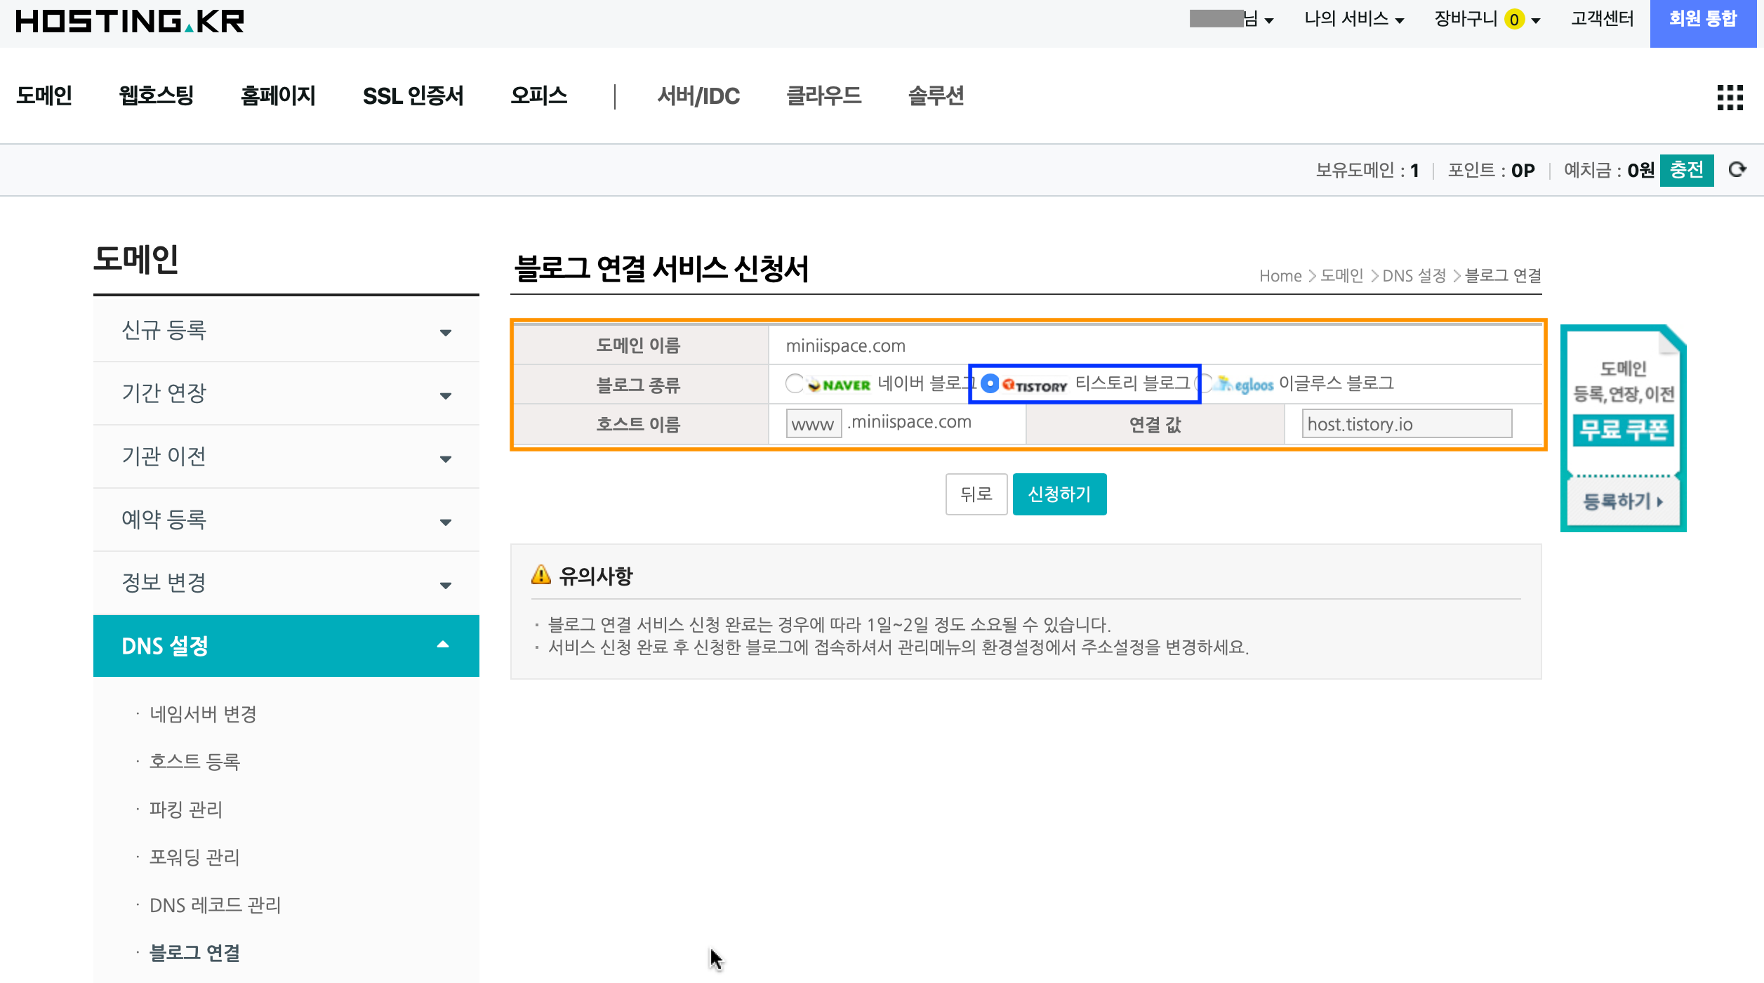Screen dimensions: 1764x983
Task: Open the SSL 인증서 main menu
Action: point(413,95)
